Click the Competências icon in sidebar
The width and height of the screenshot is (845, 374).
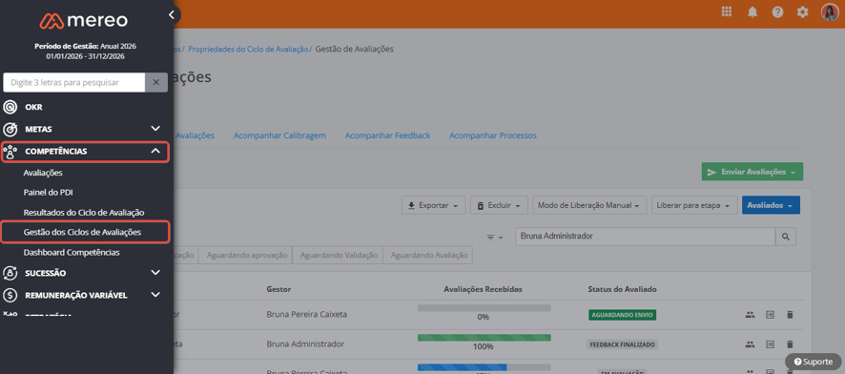[x=10, y=152]
